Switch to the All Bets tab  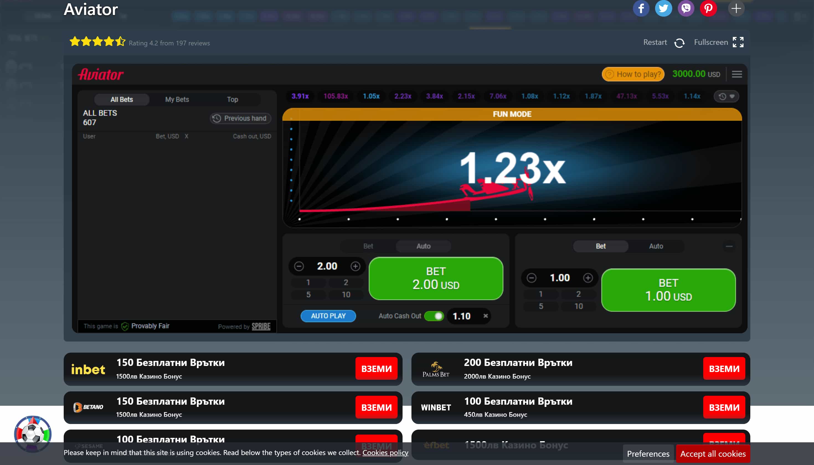[x=122, y=100]
